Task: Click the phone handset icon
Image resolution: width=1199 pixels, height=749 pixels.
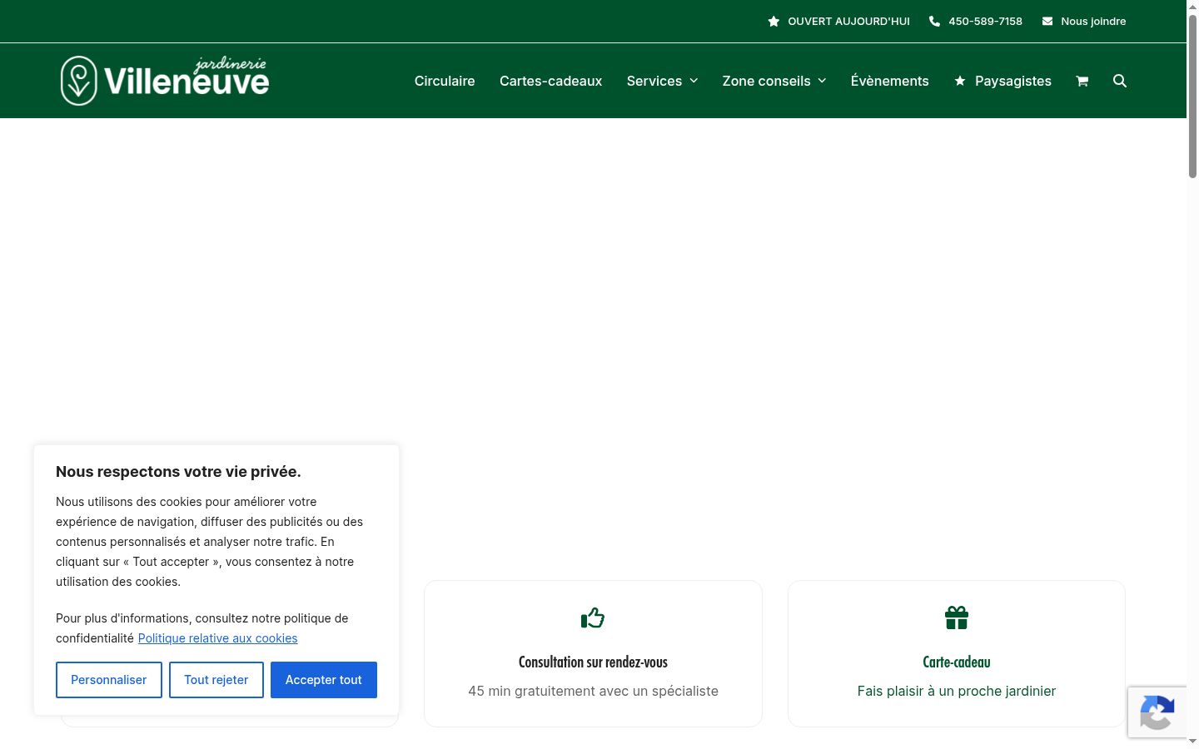Action: 934,22
